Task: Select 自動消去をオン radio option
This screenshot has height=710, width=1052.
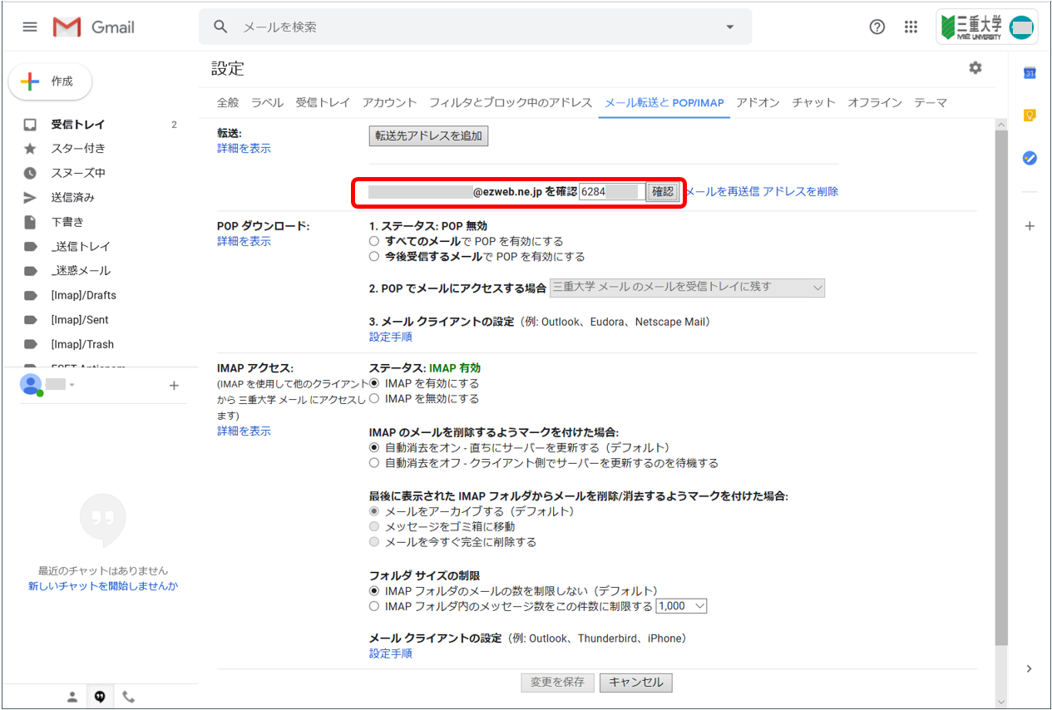Action: [374, 447]
